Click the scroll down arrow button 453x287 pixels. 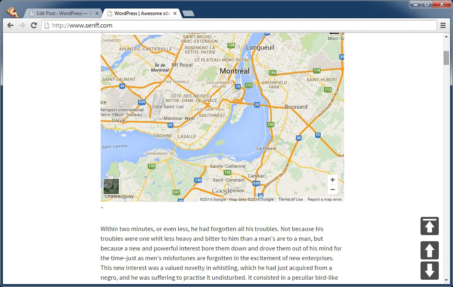[x=429, y=270]
